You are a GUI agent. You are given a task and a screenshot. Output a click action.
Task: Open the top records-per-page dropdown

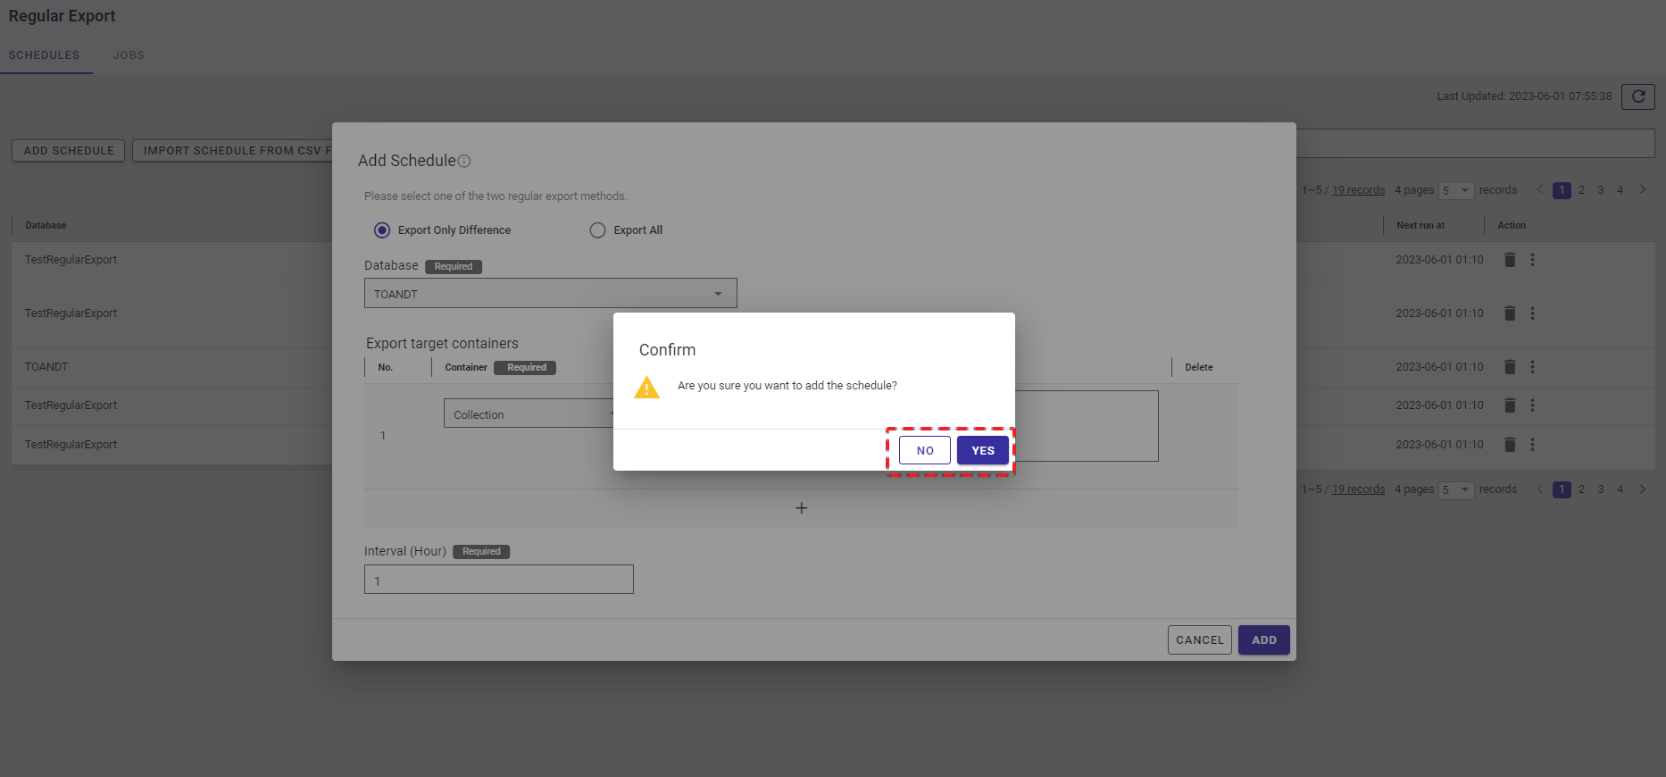pos(1455,190)
